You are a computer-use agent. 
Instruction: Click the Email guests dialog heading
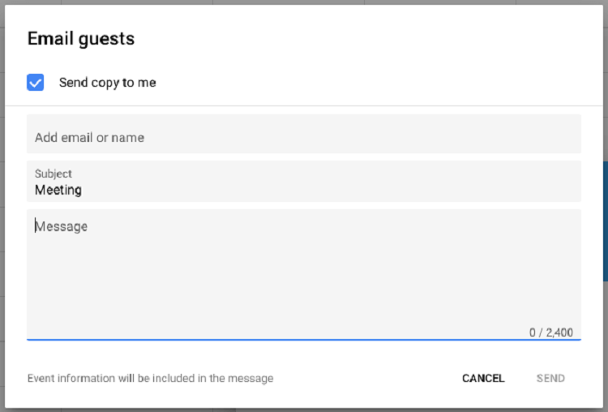tap(81, 39)
